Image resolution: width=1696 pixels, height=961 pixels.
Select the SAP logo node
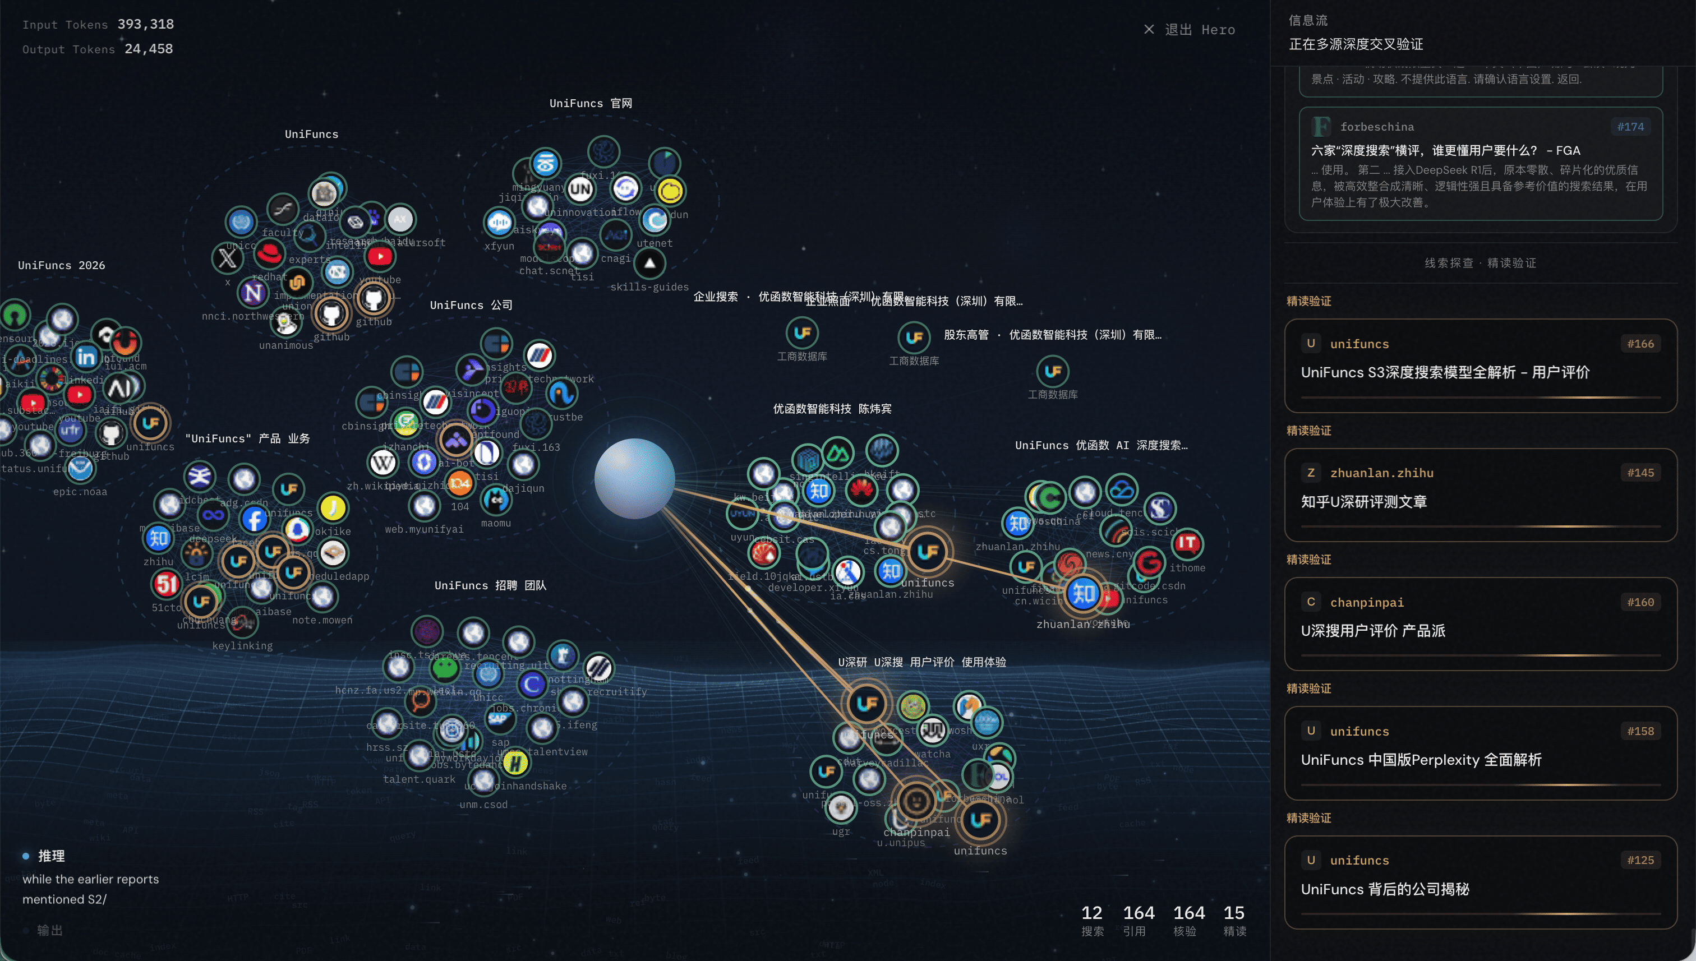click(499, 718)
